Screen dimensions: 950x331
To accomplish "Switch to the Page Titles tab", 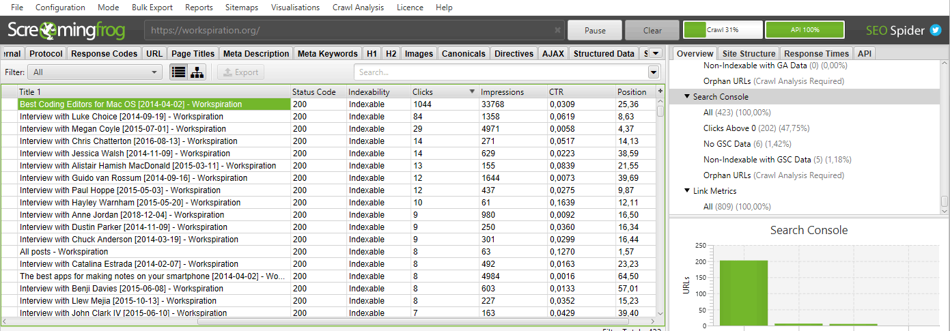I will click(x=193, y=53).
